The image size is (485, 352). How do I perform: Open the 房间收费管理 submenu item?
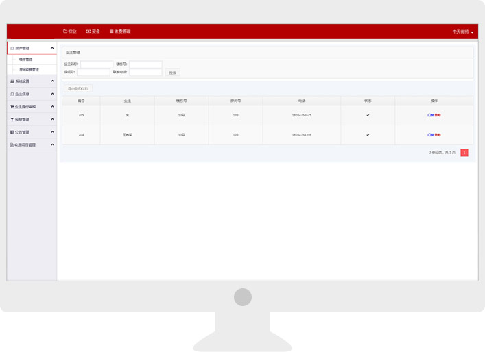[29, 70]
